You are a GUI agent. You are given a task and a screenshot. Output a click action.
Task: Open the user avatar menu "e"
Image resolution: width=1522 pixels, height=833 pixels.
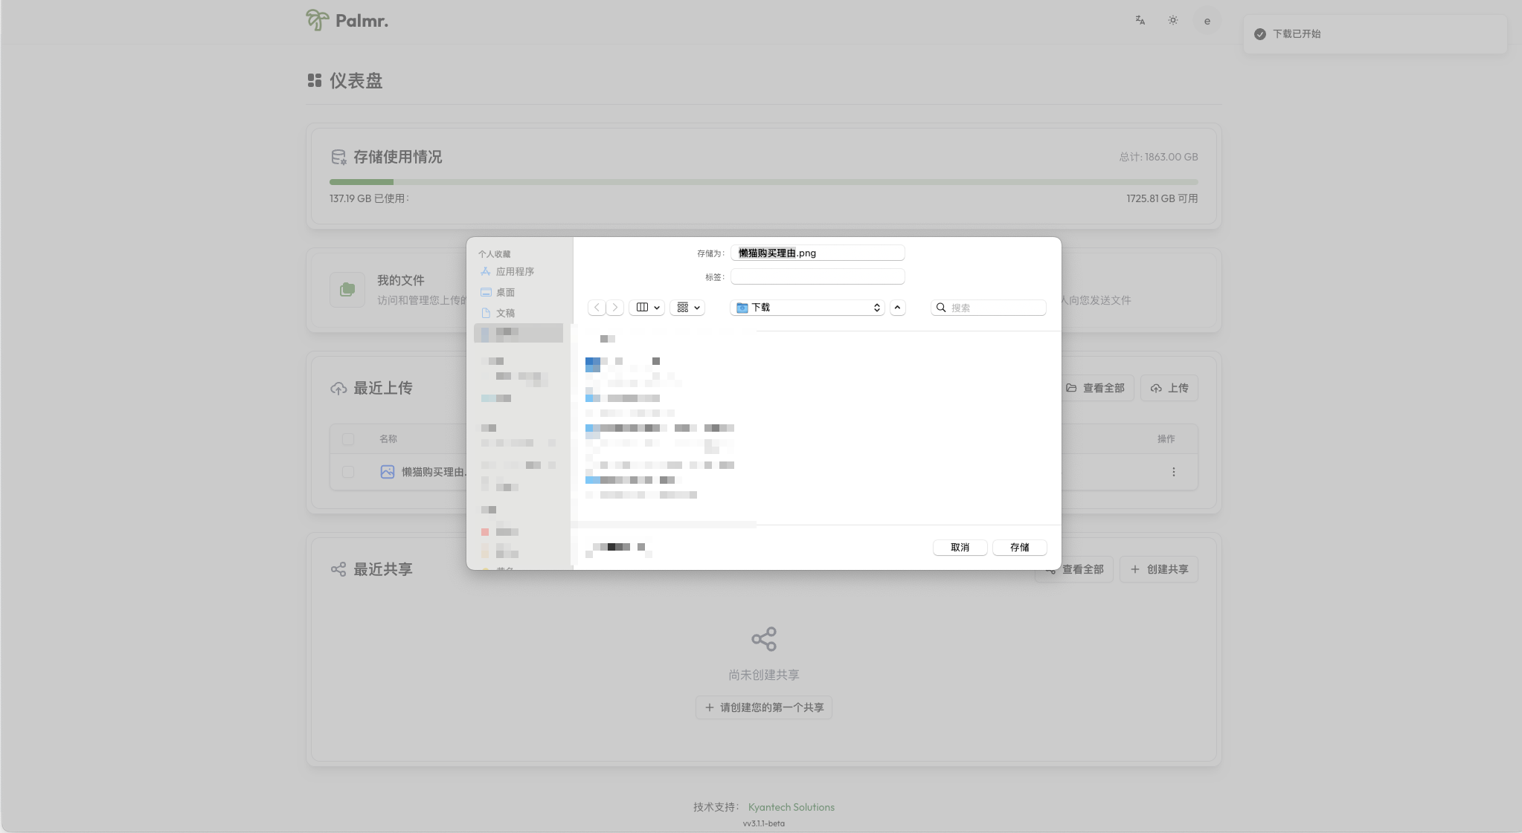(1207, 21)
